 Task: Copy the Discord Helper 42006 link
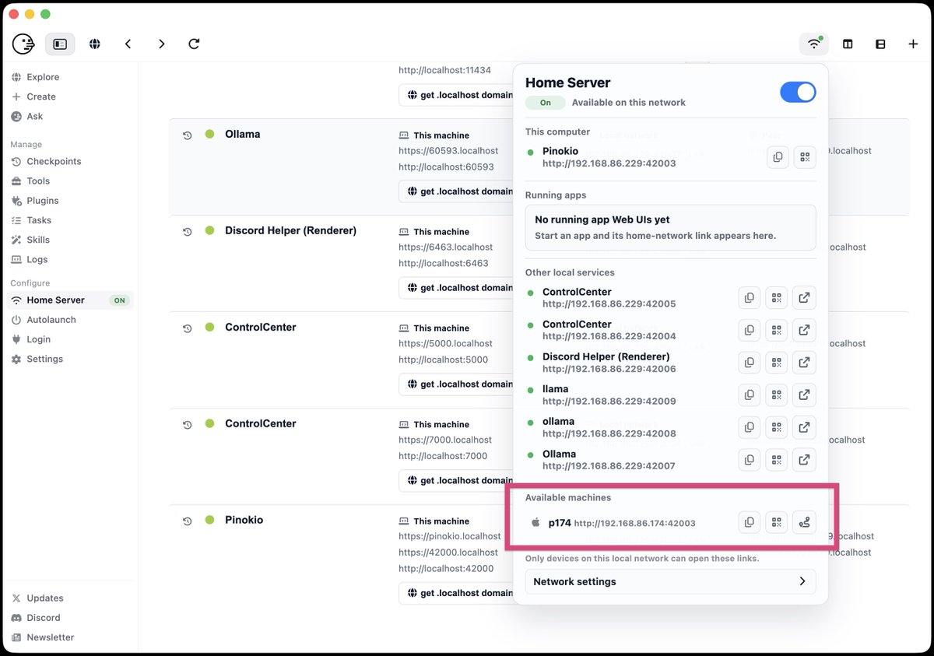[x=750, y=363]
